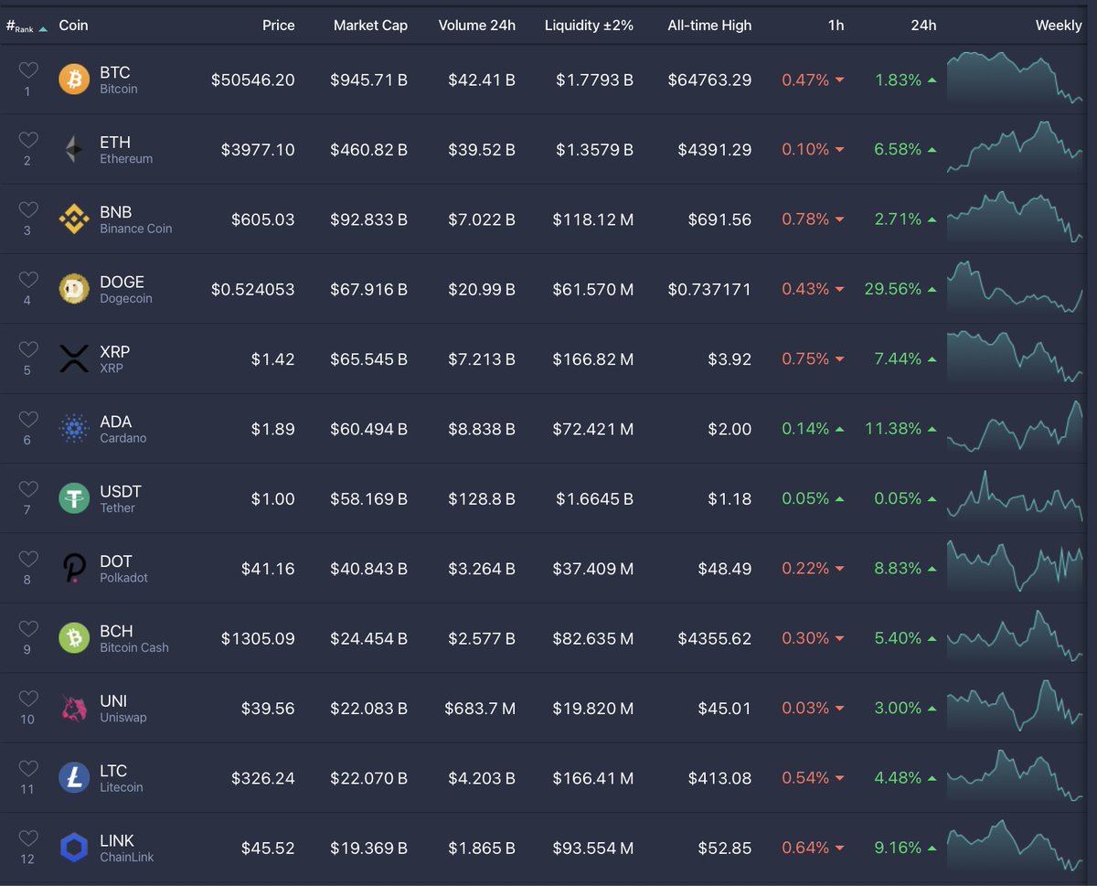The height and width of the screenshot is (886, 1097).
Task: Open the LINK coin name link
Action: click(117, 840)
